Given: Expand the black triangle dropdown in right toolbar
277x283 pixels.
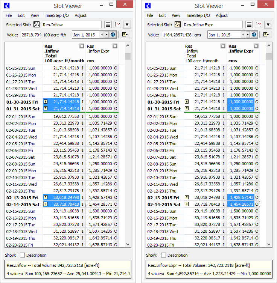Looking at the screenshot, I should point(268,24).
